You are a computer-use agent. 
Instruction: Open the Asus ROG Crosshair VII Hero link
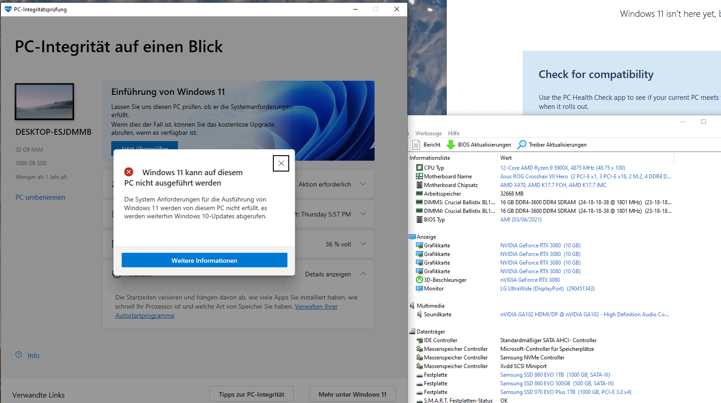pos(586,176)
